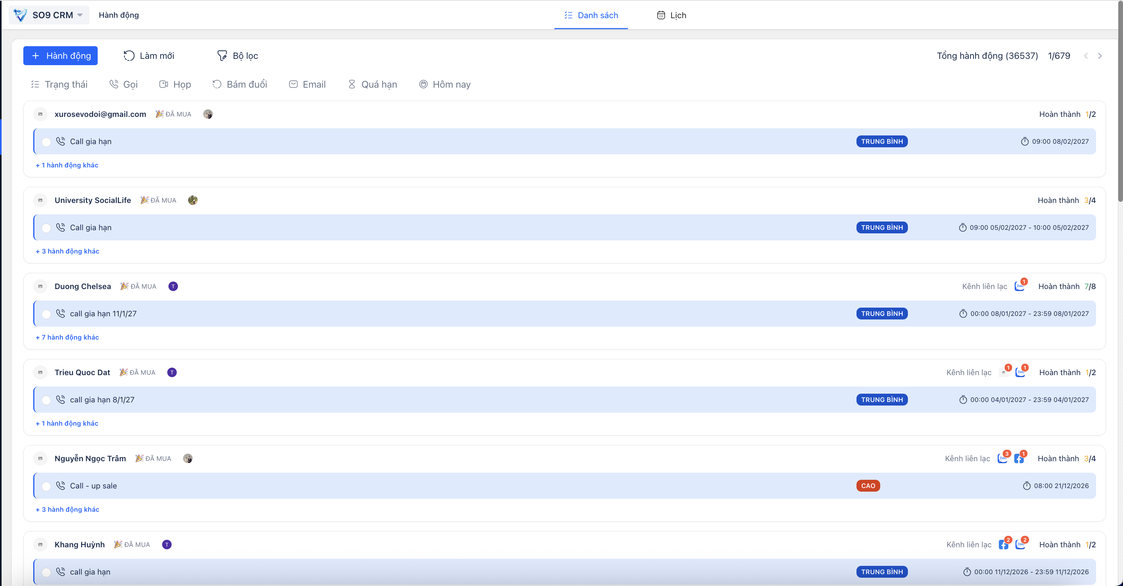Expand +3 hành động khác under Nguyễn Ngọc Trâm
Image resolution: width=1123 pixels, height=586 pixels.
pyautogui.click(x=68, y=509)
